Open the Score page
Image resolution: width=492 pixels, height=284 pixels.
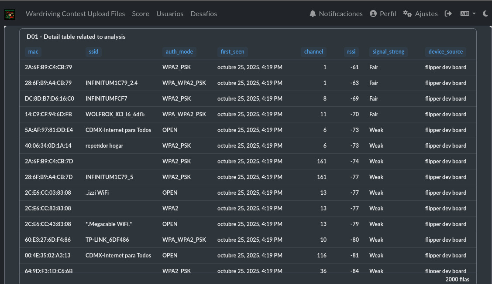pos(141,14)
